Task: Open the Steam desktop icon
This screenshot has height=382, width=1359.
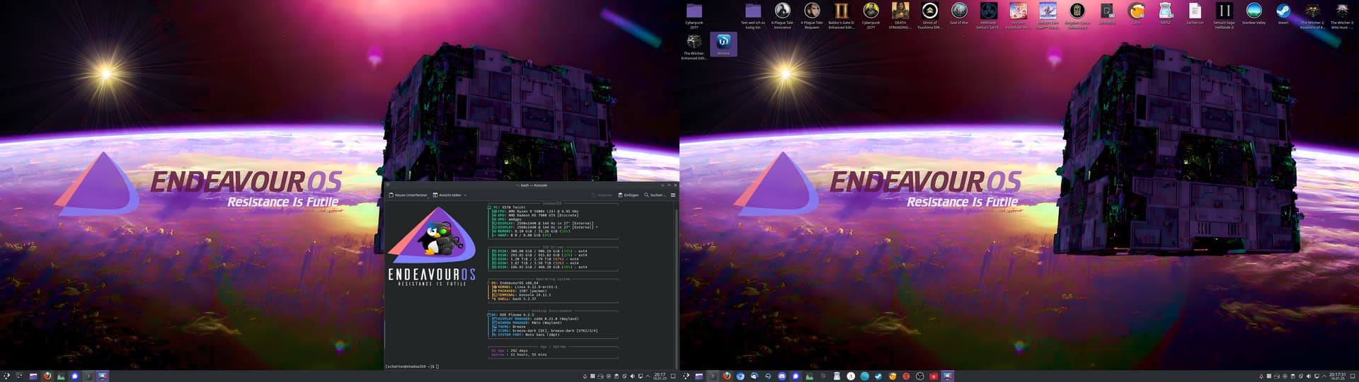Action: coord(1283,13)
